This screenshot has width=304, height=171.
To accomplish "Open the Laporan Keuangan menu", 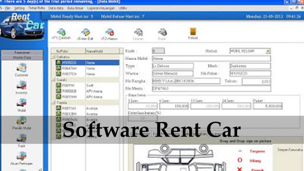I will coord(101,8).
